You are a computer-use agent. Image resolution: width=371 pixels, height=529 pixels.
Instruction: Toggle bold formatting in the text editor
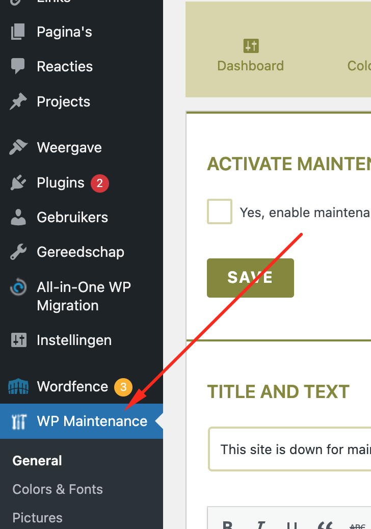tap(227, 526)
